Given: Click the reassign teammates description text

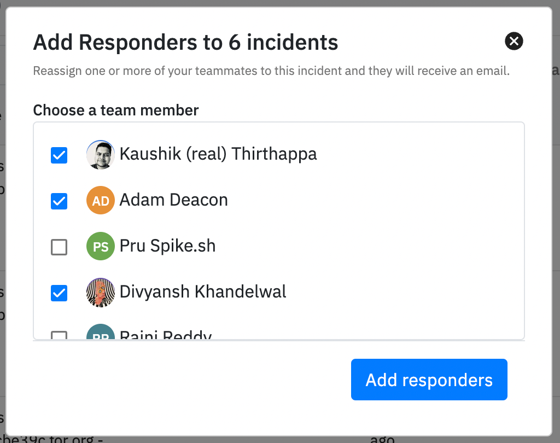Looking at the screenshot, I should [271, 71].
